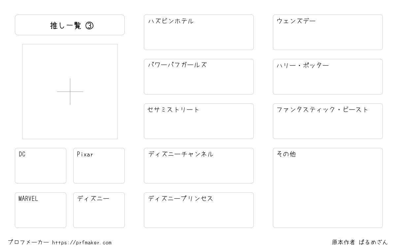This screenshot has width=396, height=247.
Task: Click the circled number ③ in title
Action: tap(89, 25)
